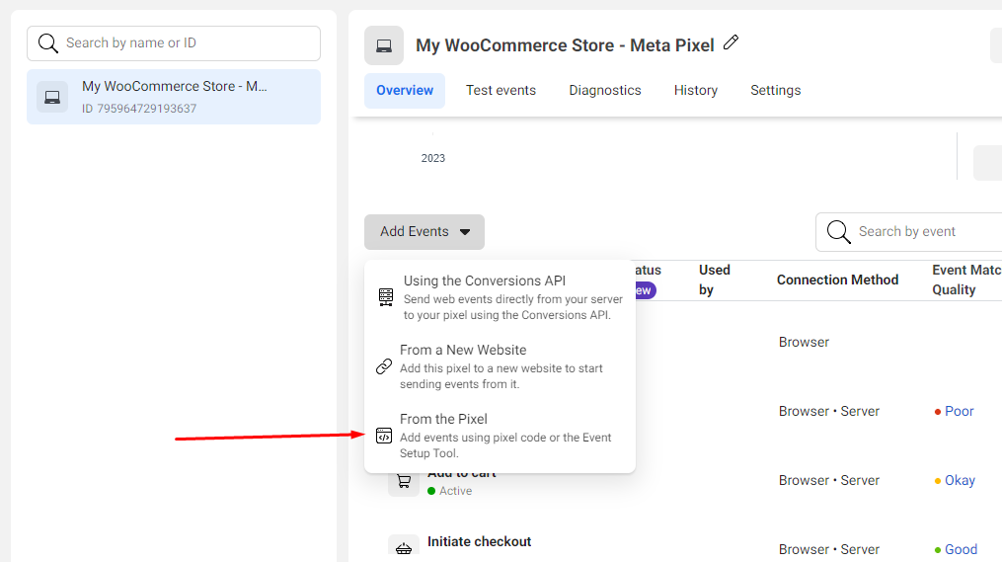The height and width of the screenshot is (562, 1002).
Task: Go to the History tab
Action: (696, 90)
